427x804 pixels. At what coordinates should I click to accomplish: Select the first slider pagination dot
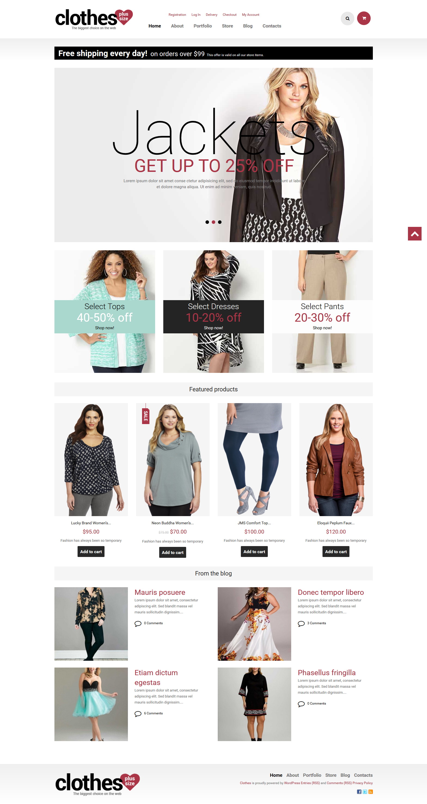(207, 222)
